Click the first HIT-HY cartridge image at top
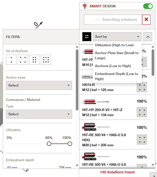This screenshot has width=157, height=177. point(87,52)
